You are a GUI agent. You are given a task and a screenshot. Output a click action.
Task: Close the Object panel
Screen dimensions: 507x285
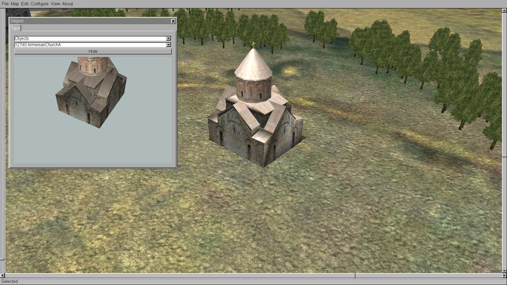(173, 21)
